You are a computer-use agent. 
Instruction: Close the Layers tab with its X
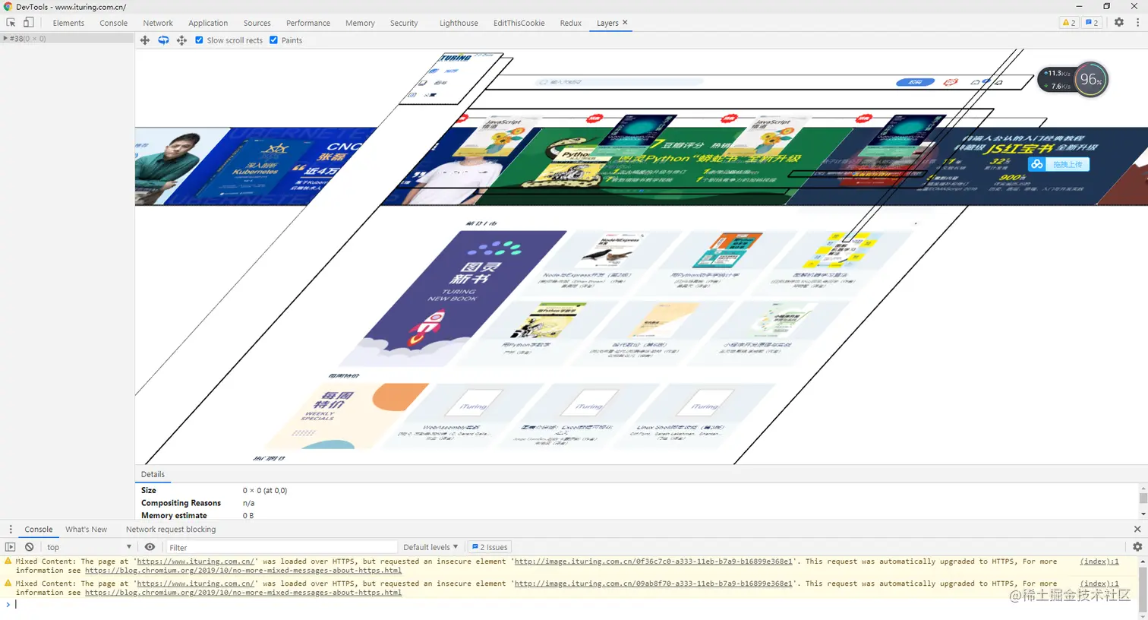(625, 23)
